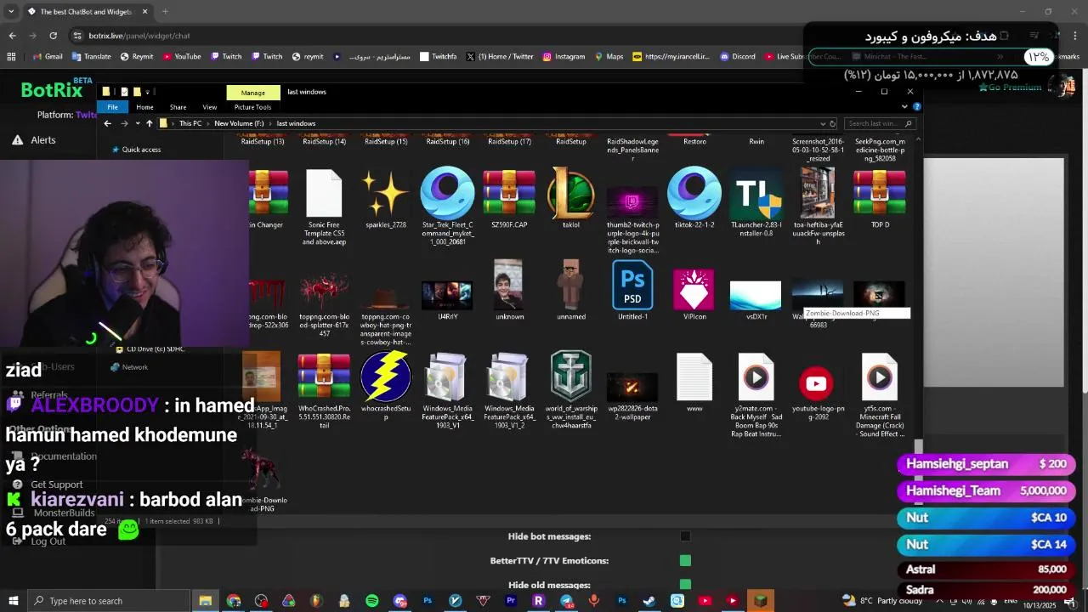
Task: Switch to the Share ribbon tab
Action: pyautogui.click(x=178, y=107)
